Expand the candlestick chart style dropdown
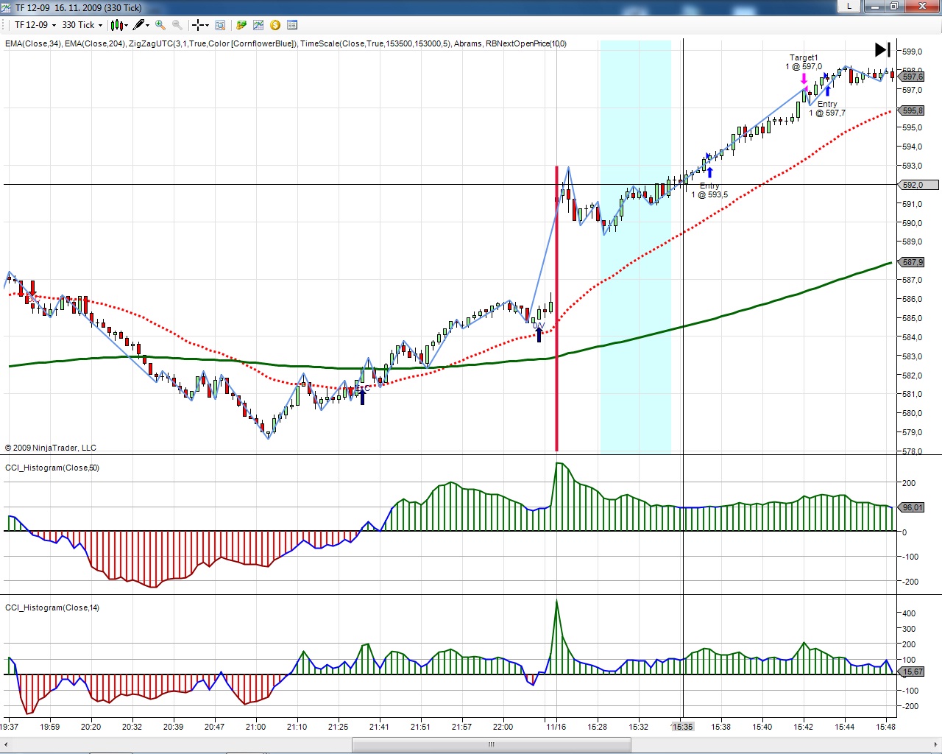The width and height of the screenshot is (942, 754). point(119,25)
